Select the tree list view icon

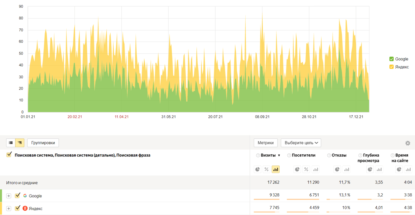[x=20, y=143]
